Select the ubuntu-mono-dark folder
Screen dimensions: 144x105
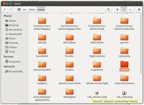(x=70, y=79)
